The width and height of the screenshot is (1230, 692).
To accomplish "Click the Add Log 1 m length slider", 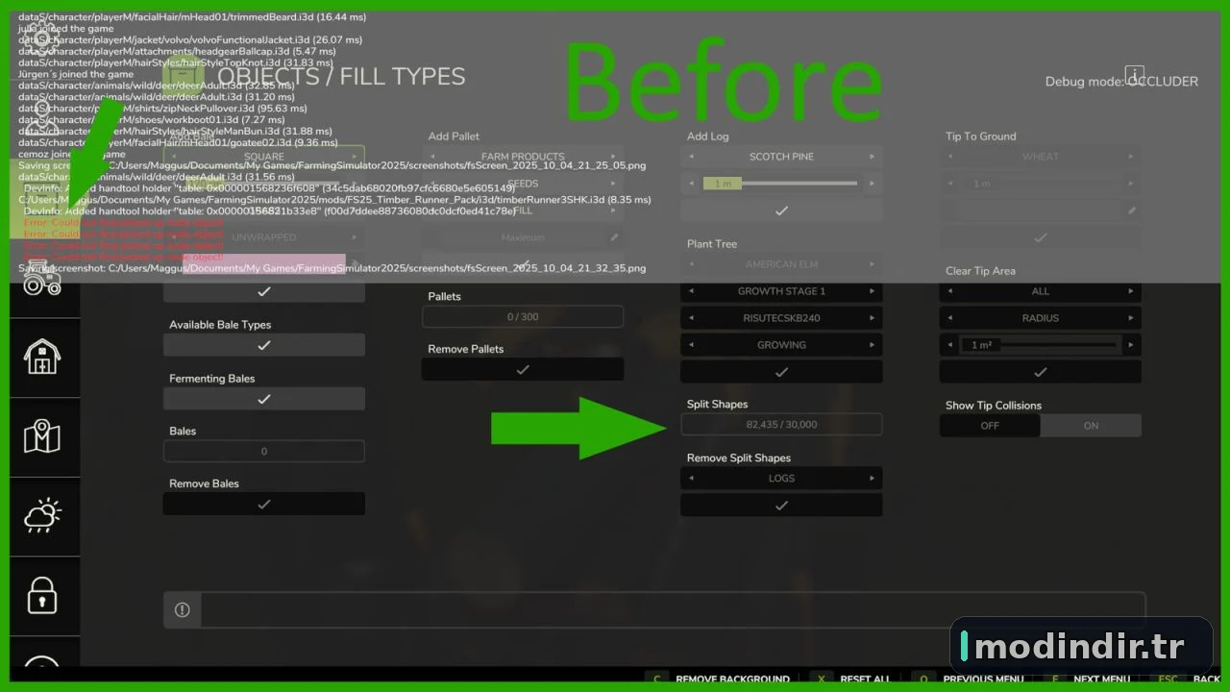I will pos(781,184).
